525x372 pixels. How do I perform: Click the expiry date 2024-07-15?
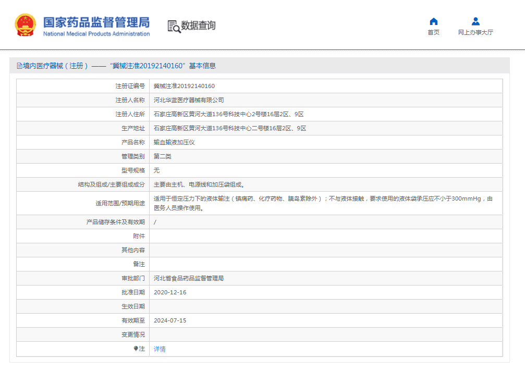[170, 320]
